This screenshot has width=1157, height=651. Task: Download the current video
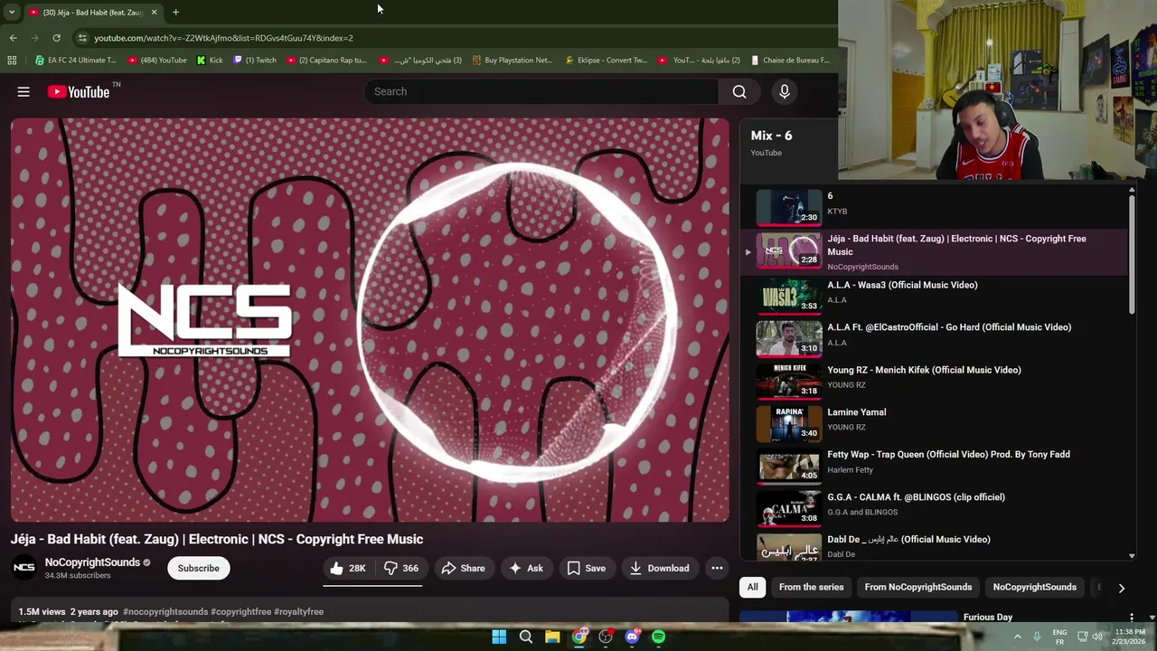[660, 568]
